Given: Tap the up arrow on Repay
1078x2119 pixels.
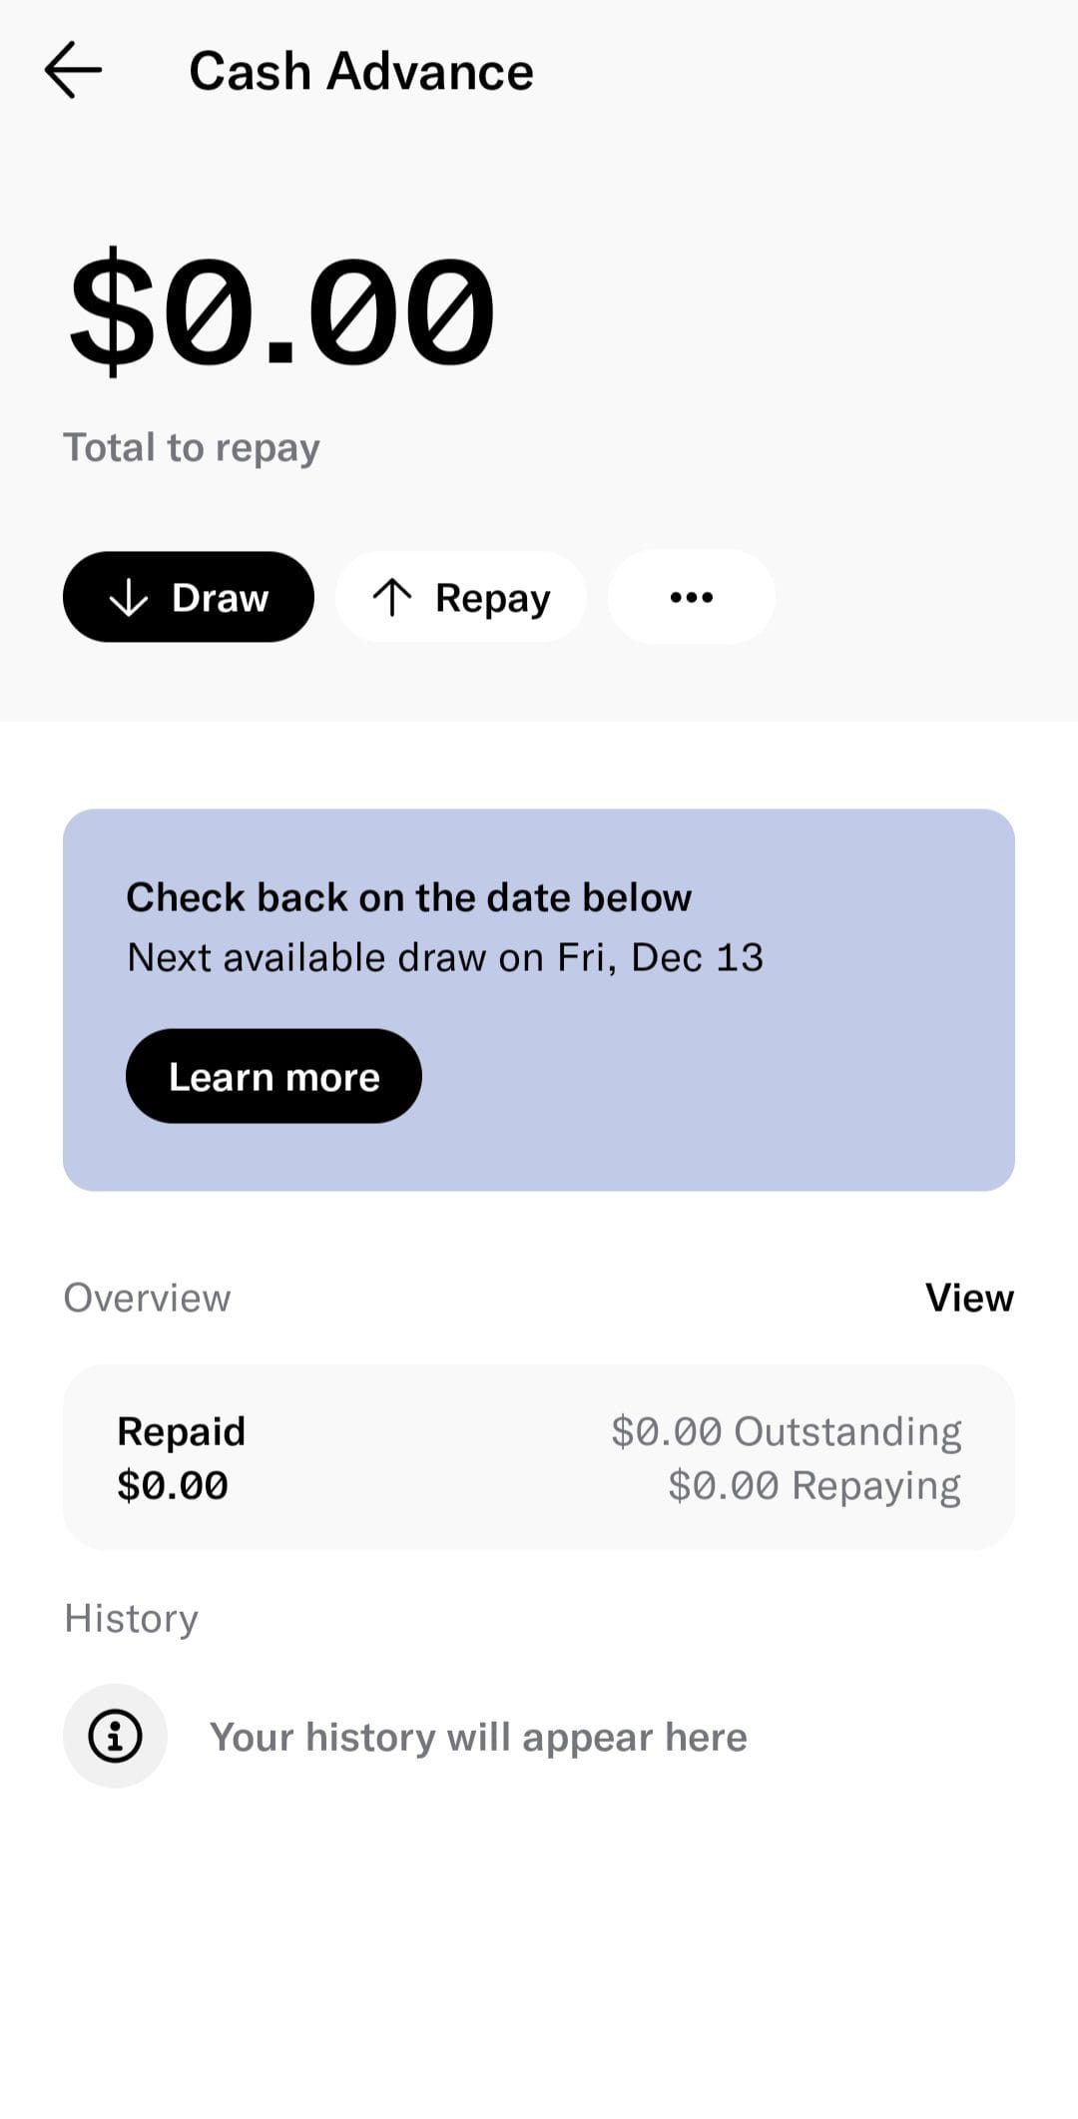Looking at the screenshot, I should [392, 598].
